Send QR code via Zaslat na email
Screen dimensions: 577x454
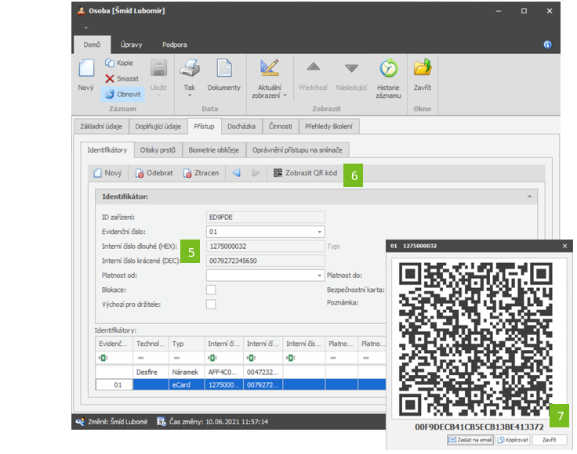(470, 440)
